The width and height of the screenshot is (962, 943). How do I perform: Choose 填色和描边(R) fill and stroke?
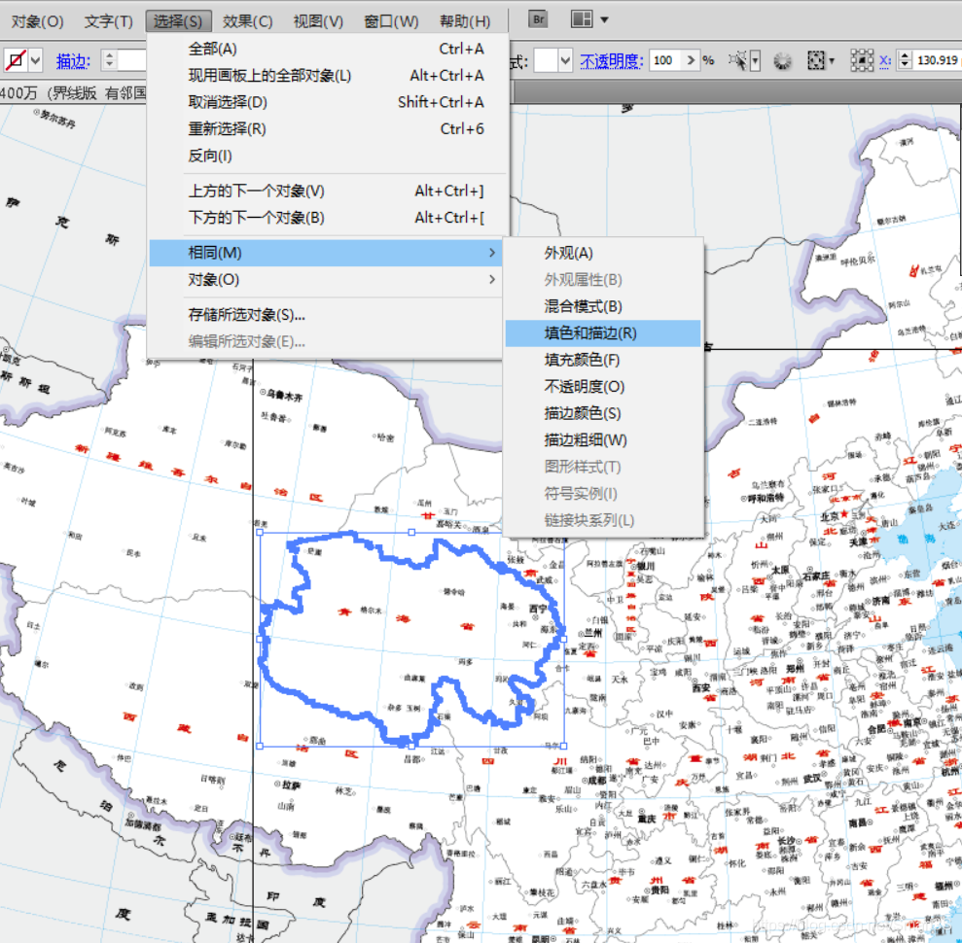(603, 332)
